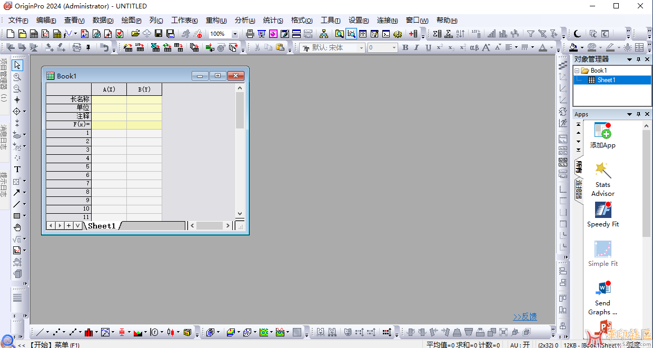Image resolution: width=653 pixels, height=348 pixels.
Task: Expand the line plot type dropdown
Action: coord(47,332)
